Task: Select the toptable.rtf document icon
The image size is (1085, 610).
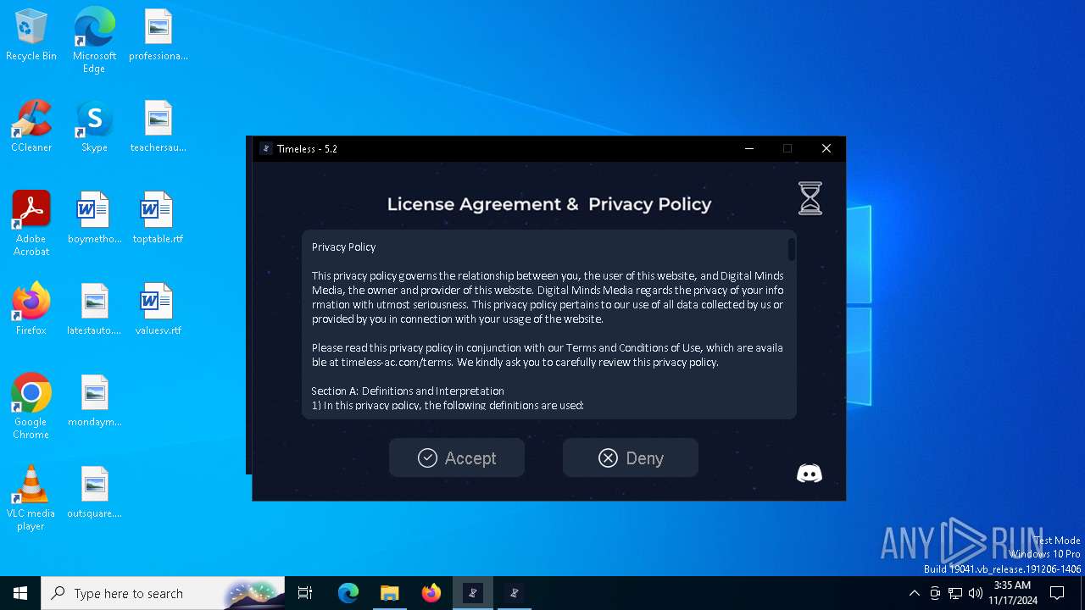Action: (x=158, y=218)
